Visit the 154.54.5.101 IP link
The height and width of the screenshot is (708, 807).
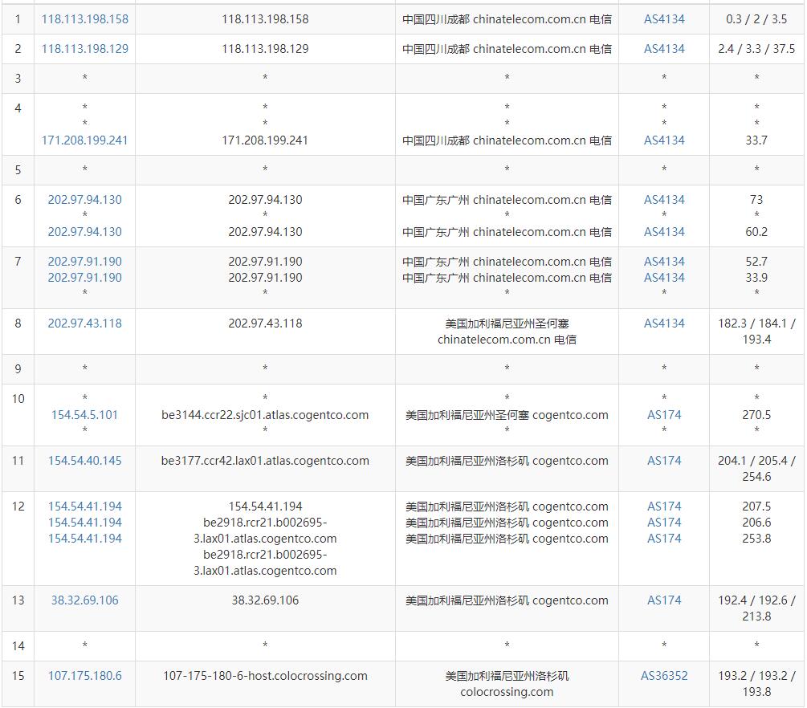click(85, 415)
